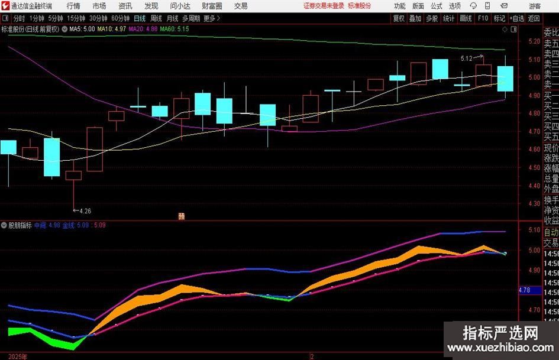
Task: Click the 通达信 red logo icon
Action: (5, 6)
